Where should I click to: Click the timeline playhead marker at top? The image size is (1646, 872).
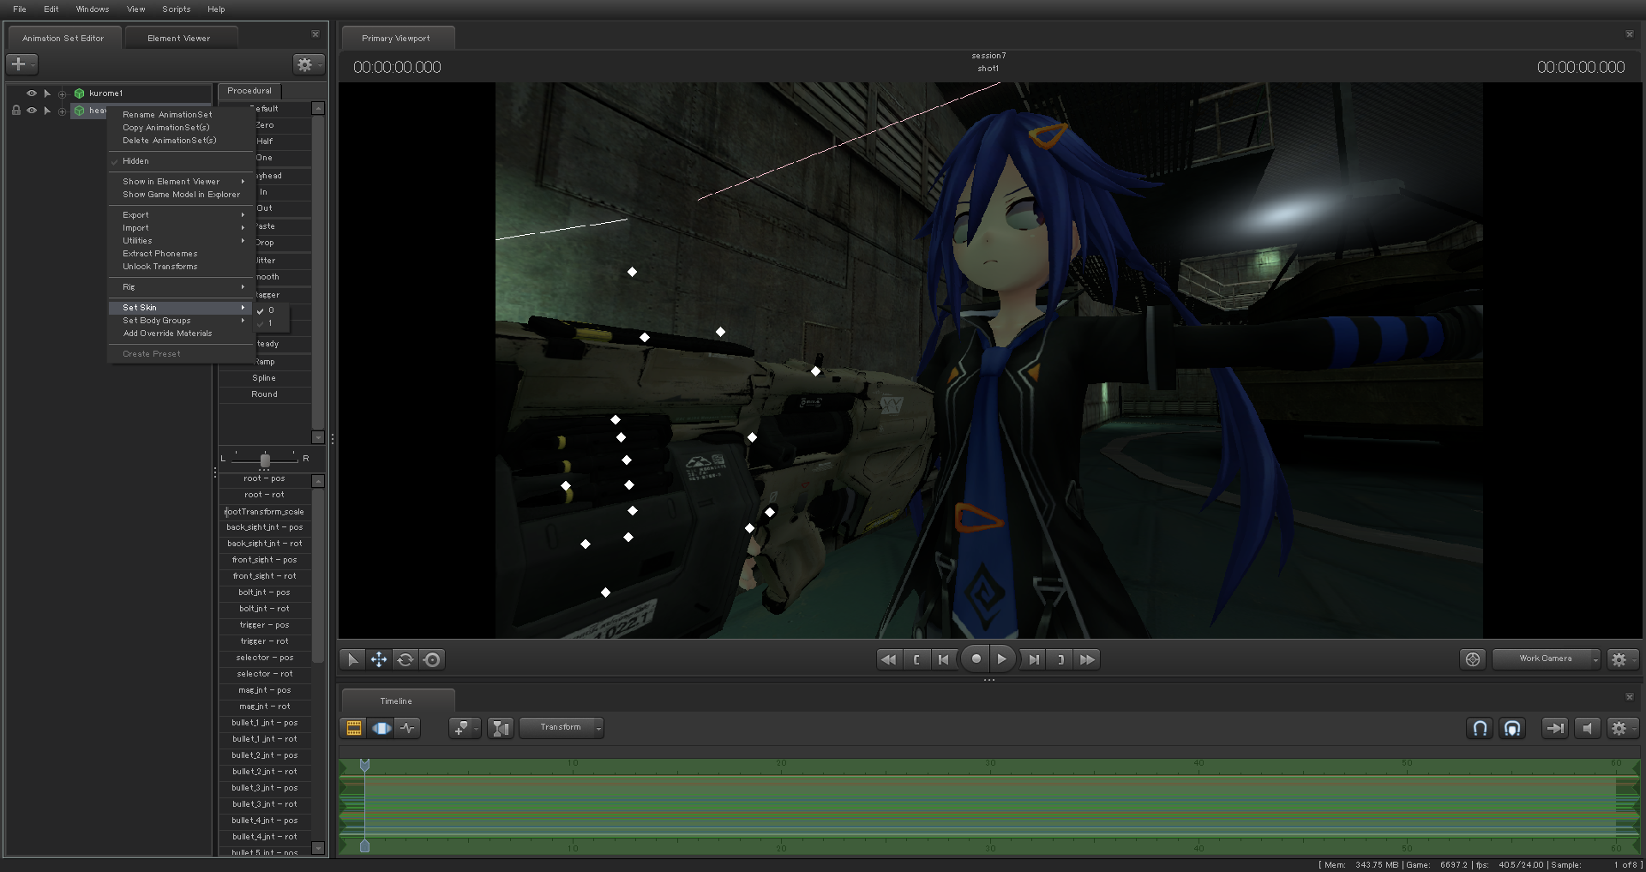coord(364,764)
